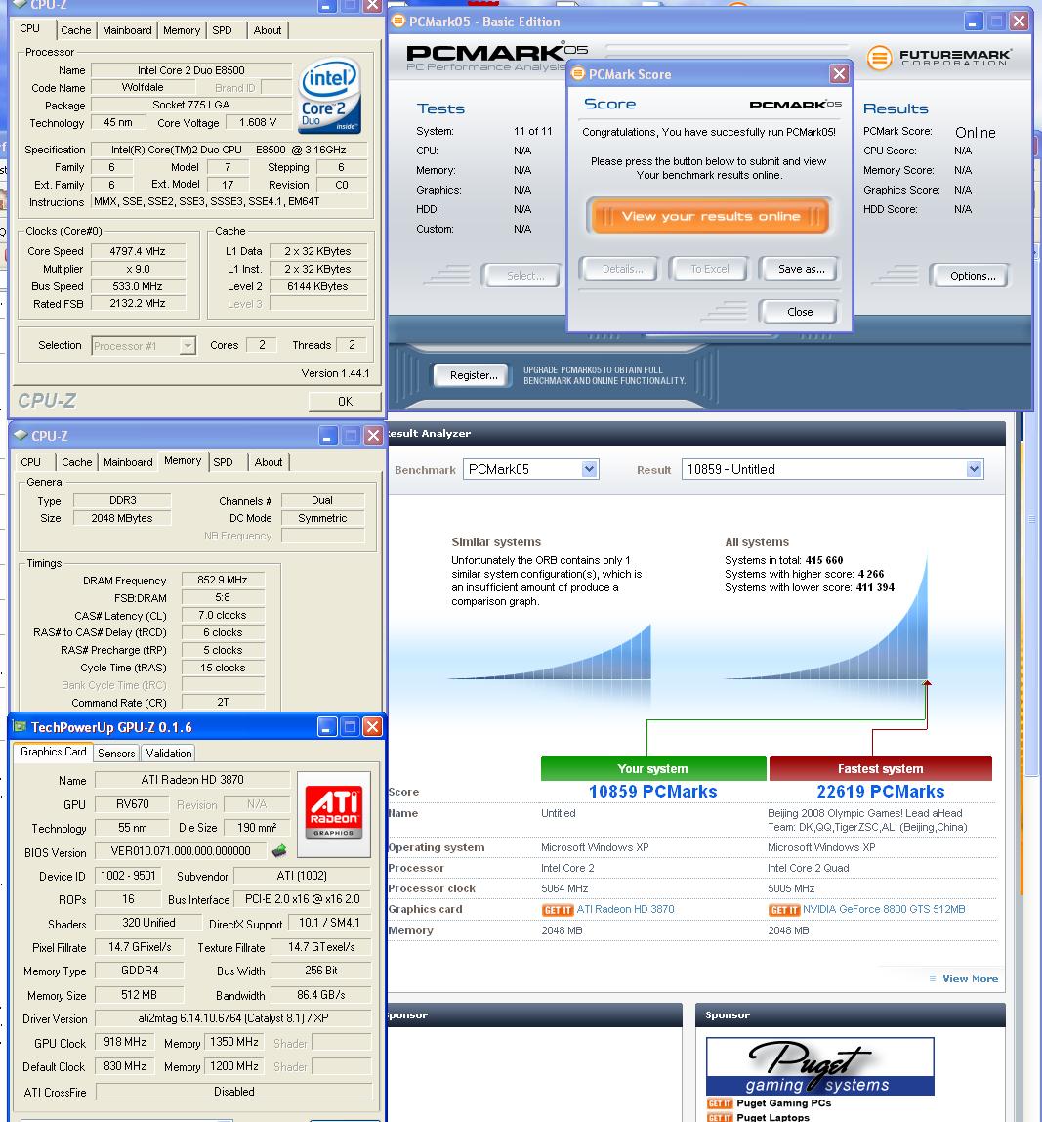The image size is (1042, 1122).
Task: Open the Benchmark PCMark05 dropdown
Action: (x=589, y=469)
